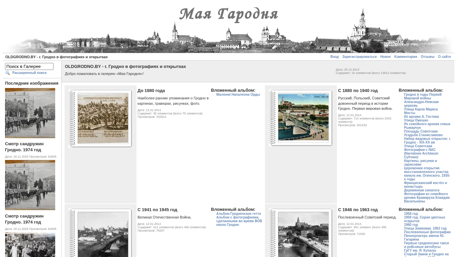Screen dimensions: 457x257
Task: Open the Малюнкі Напалеона Орды sub-album
Action: pos(238,95)
